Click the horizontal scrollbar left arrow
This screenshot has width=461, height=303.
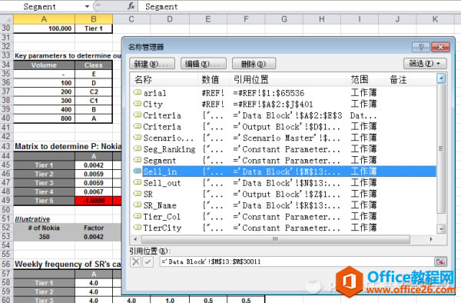click(135, 239)
